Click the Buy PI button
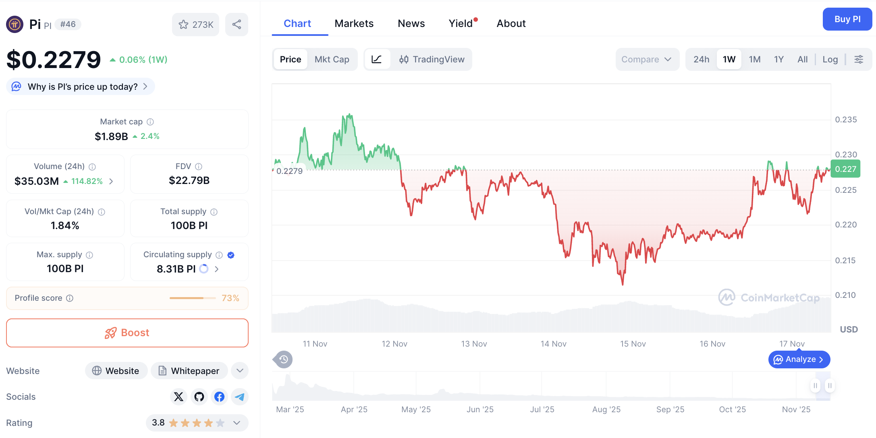The height and width of the screenshot is (438, 876). click(847, 19)
